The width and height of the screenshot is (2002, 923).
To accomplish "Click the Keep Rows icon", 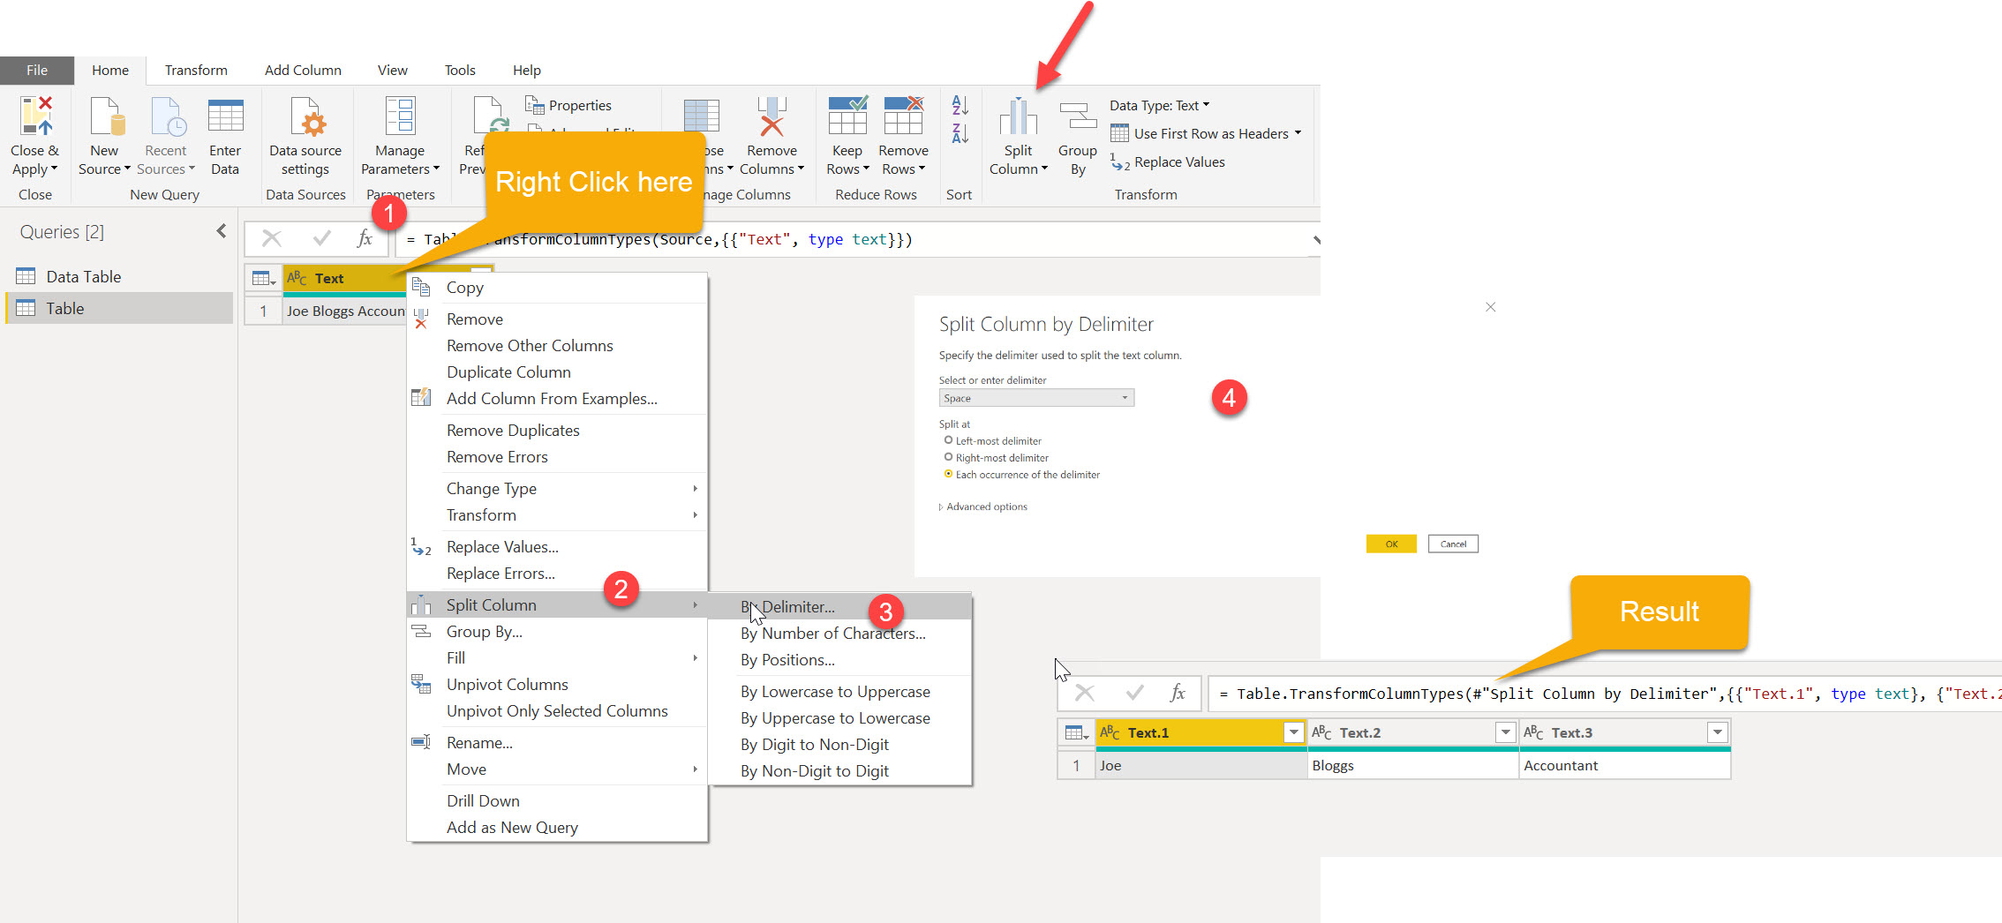I will 847,116.
